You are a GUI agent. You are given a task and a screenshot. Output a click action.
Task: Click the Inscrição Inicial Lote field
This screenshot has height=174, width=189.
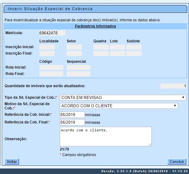point(118,47)
